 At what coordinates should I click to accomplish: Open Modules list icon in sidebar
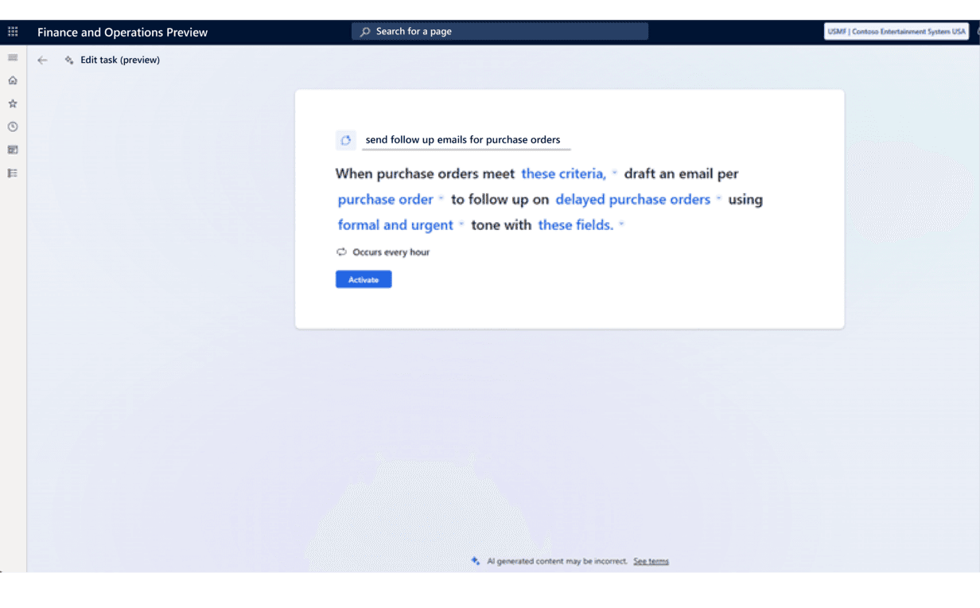click(13, 173)
